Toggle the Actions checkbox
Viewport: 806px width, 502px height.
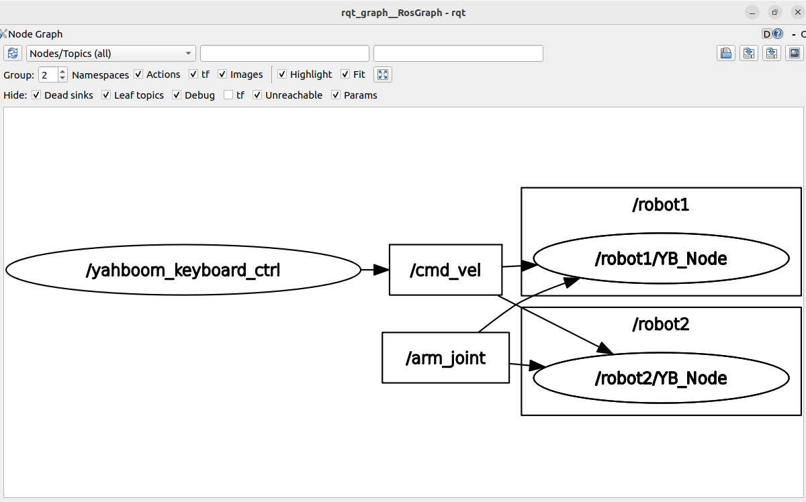point(138,74)
